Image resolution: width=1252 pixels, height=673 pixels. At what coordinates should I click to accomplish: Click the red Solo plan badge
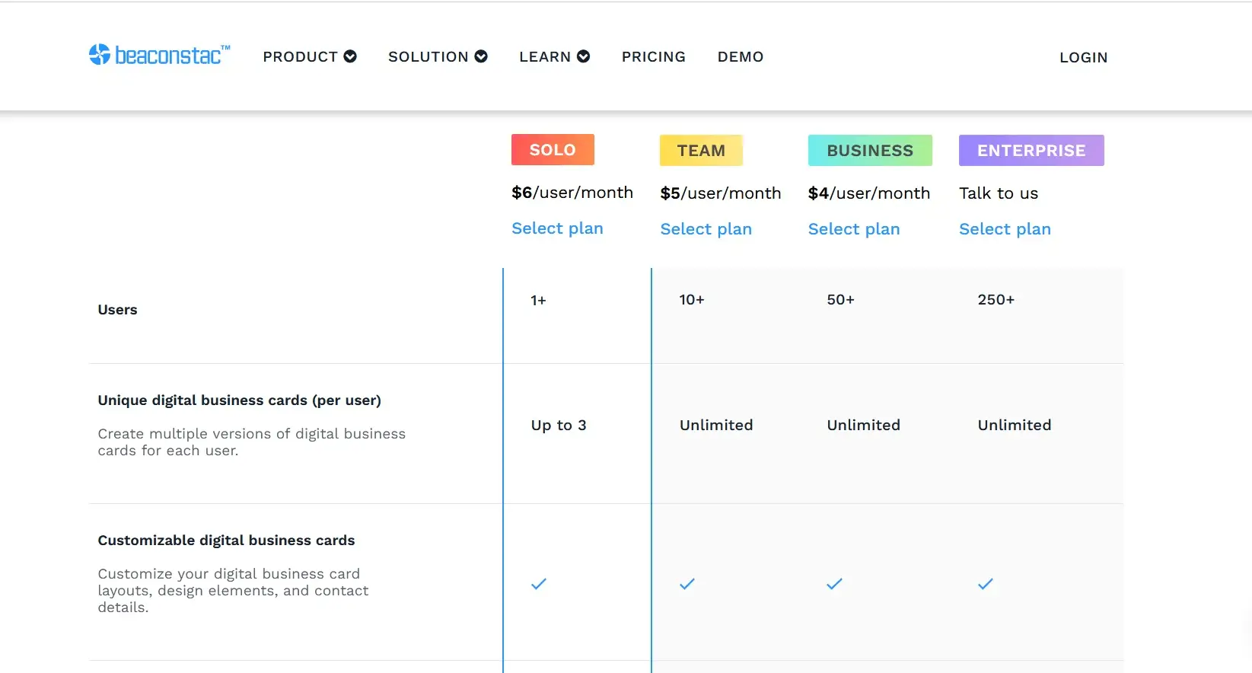click(553, 150)
